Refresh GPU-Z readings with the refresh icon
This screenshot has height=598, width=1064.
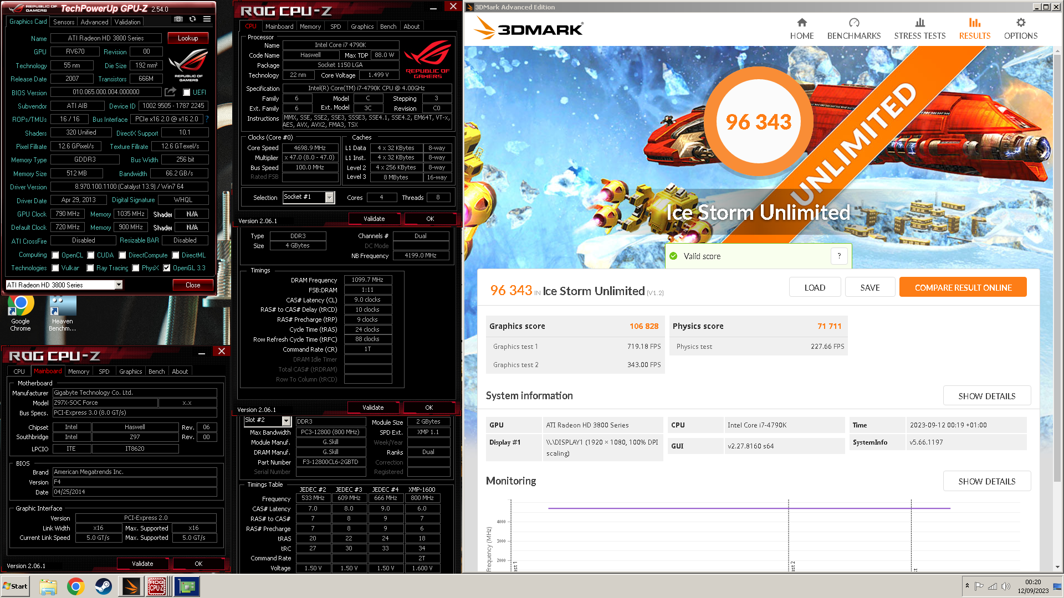[x=192, y=19]
